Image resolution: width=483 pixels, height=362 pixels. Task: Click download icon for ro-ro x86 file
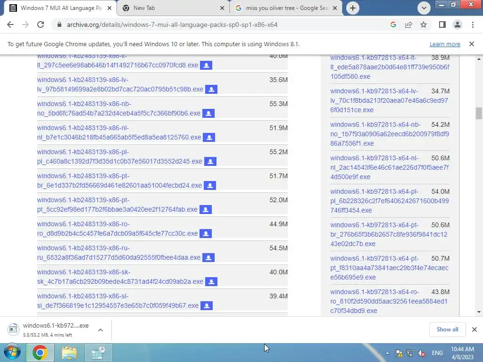tap(206, 233)
